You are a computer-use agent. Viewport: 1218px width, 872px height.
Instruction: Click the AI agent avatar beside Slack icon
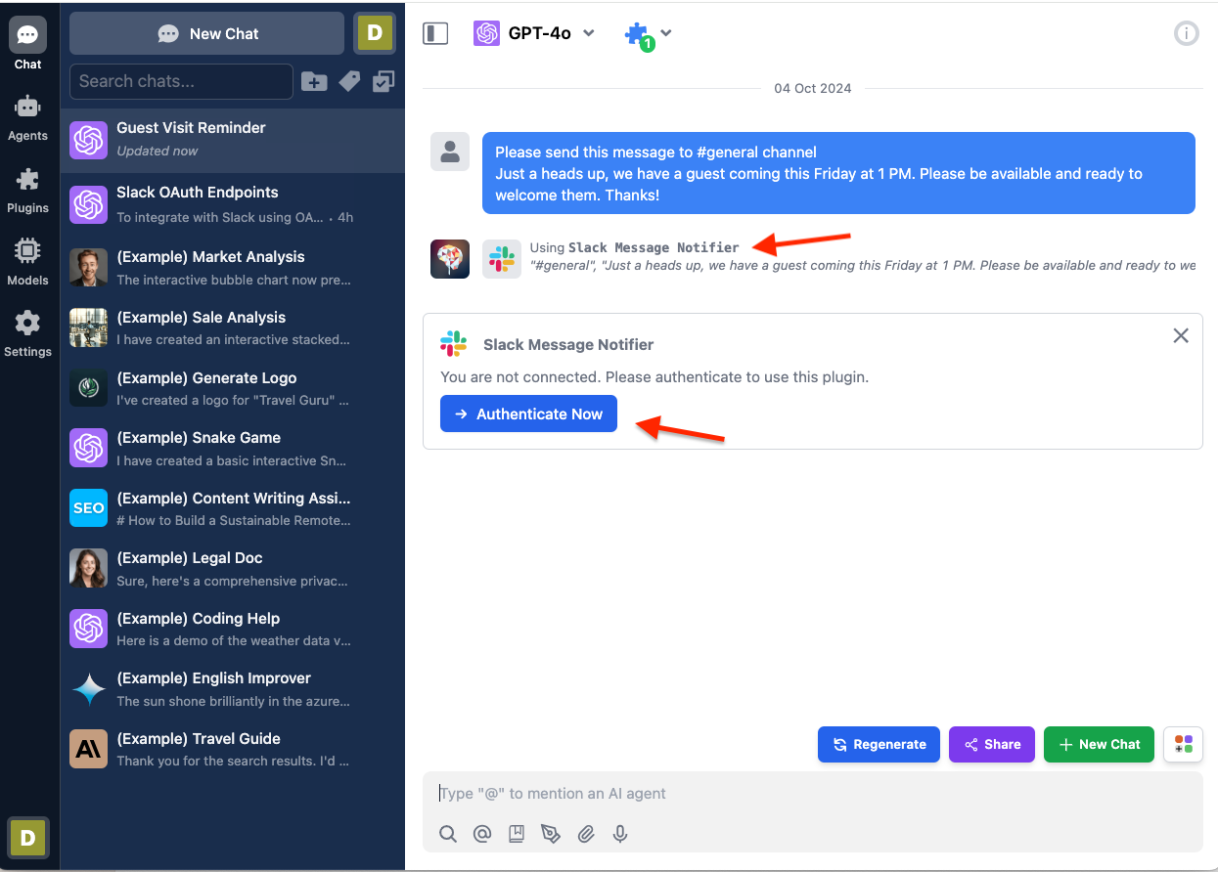point(450,259)
